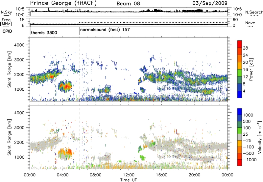Screen dimensions: 263x182
Task: Click the '1000' positive velocity scale value
Action: 248,115
